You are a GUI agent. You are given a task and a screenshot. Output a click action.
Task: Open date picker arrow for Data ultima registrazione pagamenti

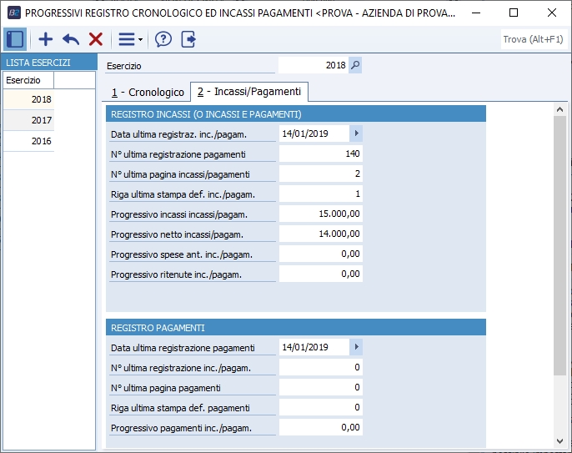(x=356, y=347)
